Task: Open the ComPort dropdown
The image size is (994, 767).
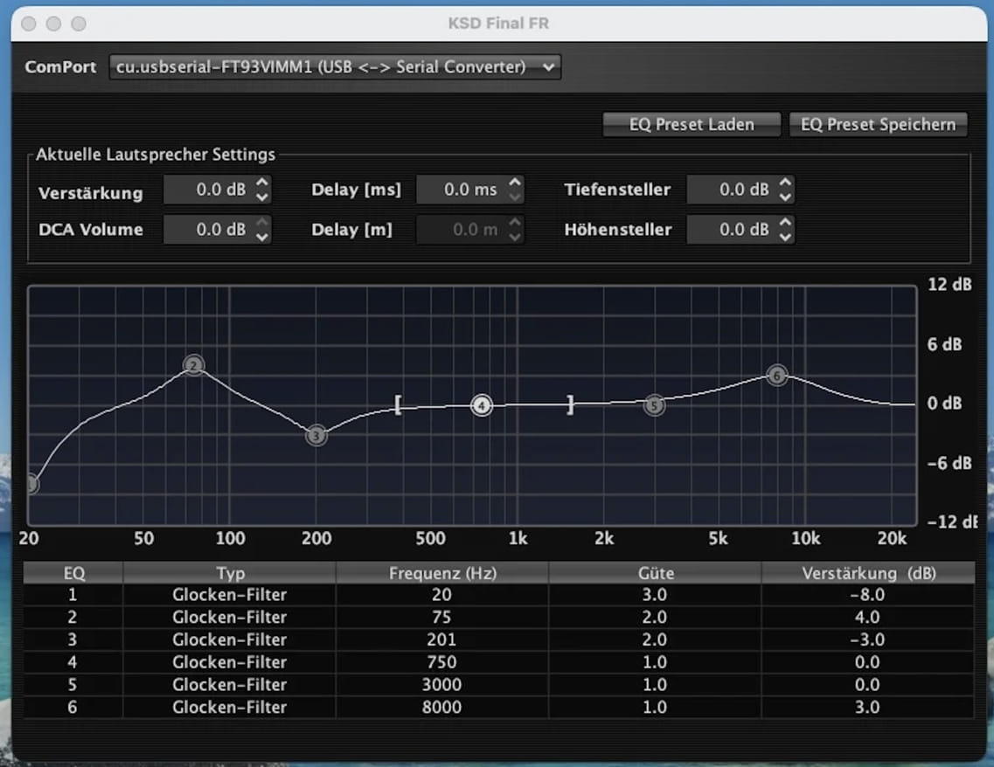Action: coord(335,67)
